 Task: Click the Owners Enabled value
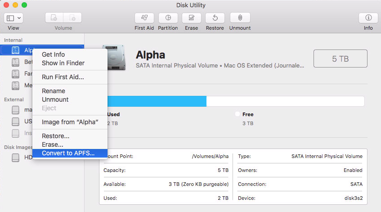(x=353, y=170)
